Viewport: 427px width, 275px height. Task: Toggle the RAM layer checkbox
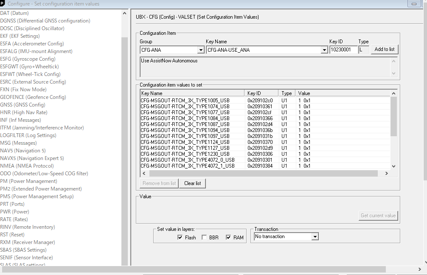click(x=228, y=237)
